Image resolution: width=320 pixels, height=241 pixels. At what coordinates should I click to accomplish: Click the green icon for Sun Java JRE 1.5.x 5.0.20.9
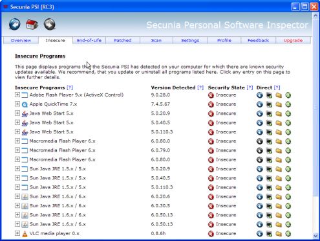pos(288,169)
